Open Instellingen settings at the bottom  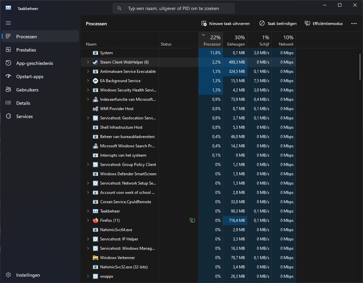40,275
